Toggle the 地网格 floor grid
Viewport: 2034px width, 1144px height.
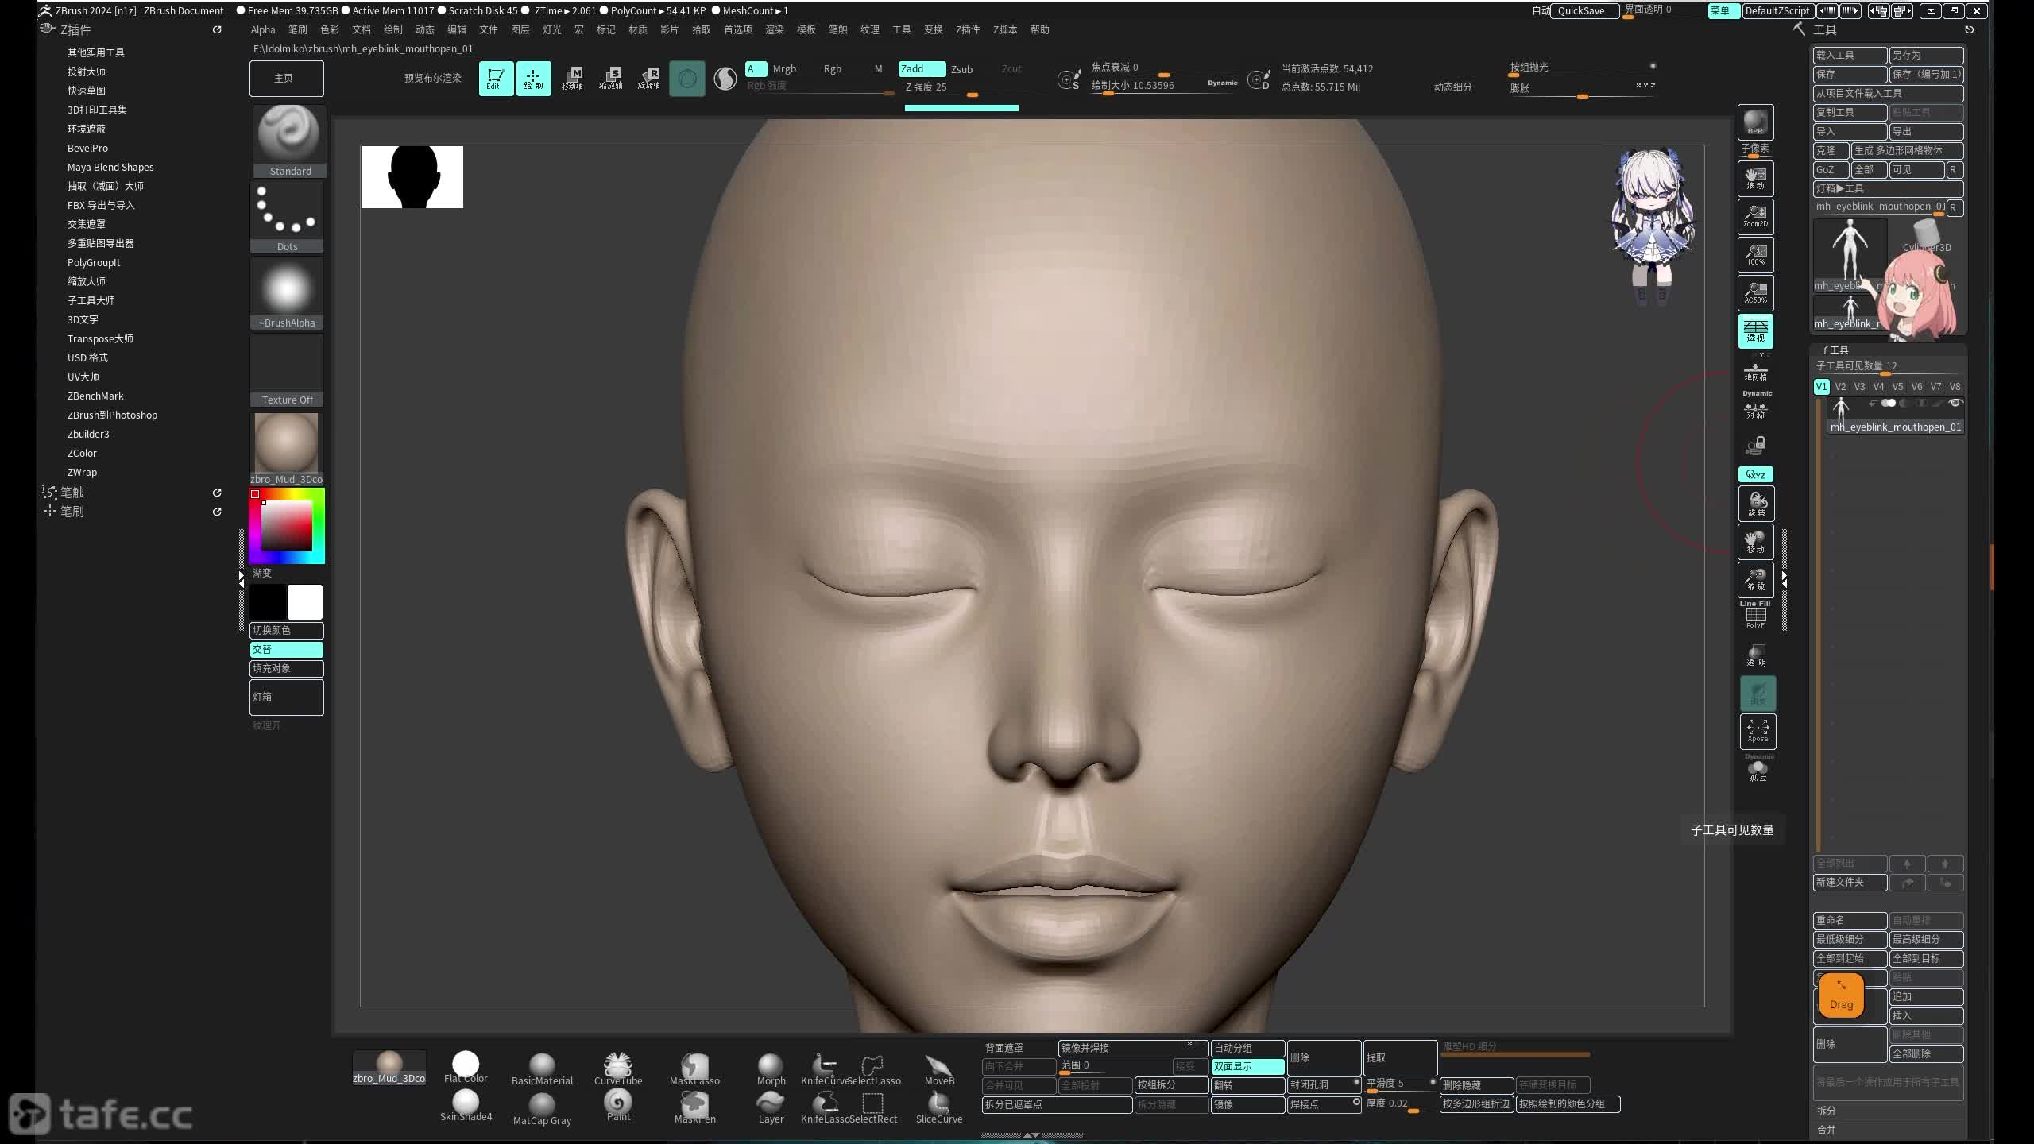click(x=1756, y=372)
